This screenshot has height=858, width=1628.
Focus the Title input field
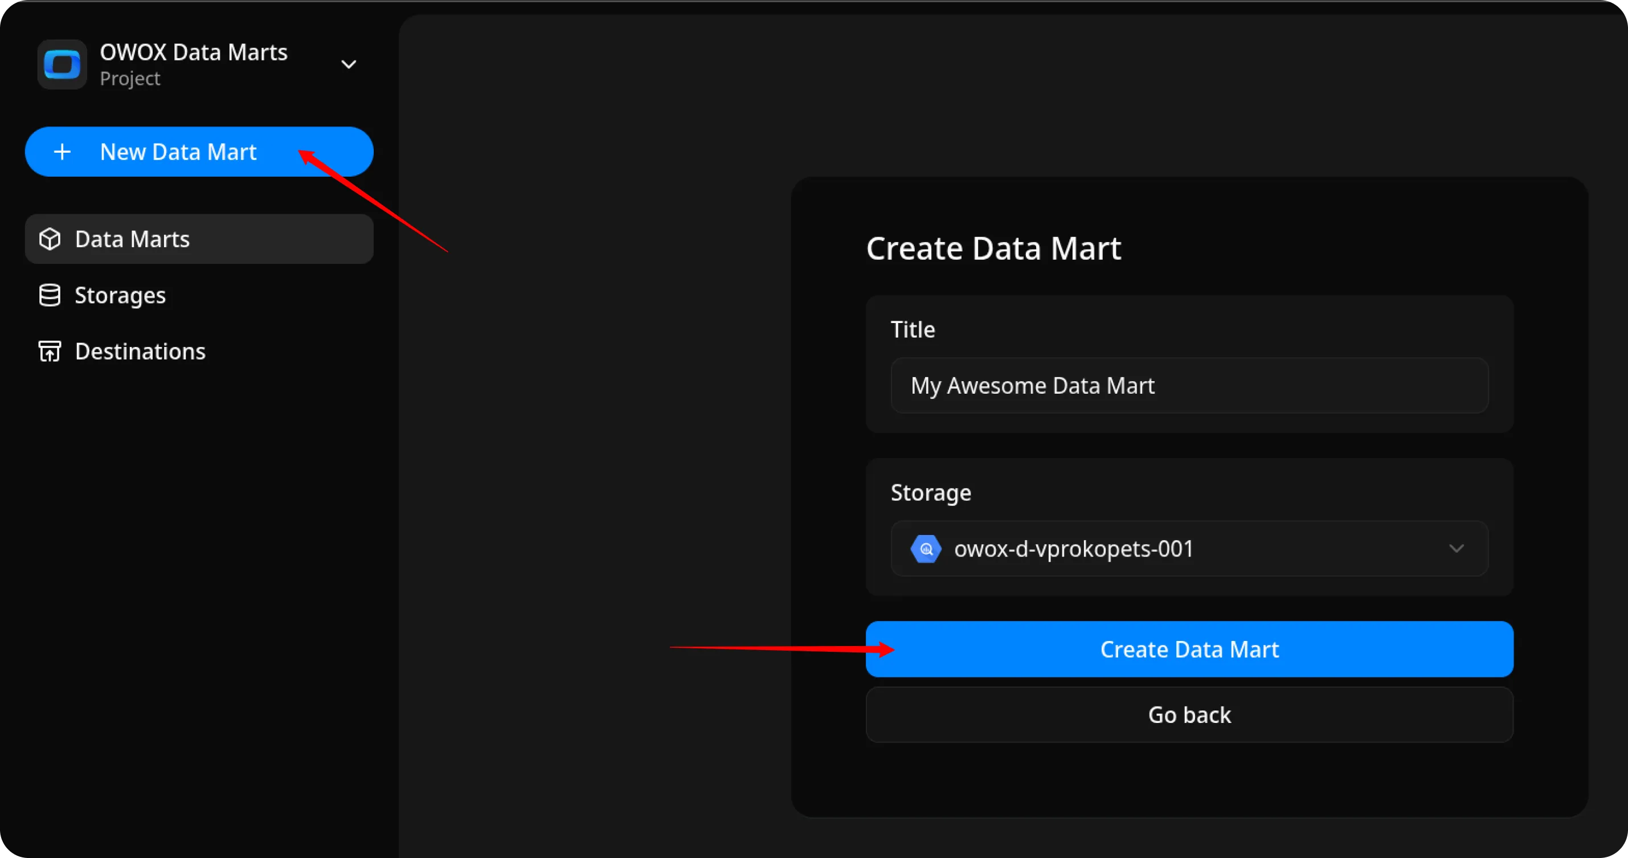click(1188, 385)
